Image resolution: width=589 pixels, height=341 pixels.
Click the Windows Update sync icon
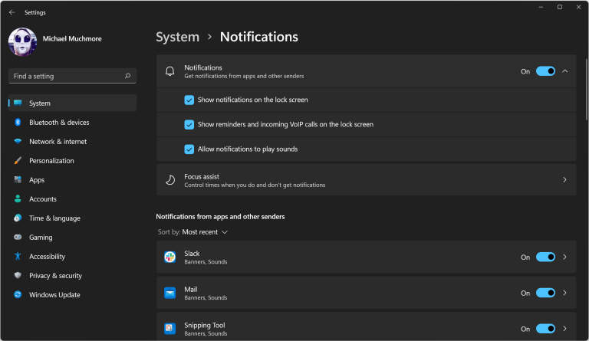[x=18, y=294]
